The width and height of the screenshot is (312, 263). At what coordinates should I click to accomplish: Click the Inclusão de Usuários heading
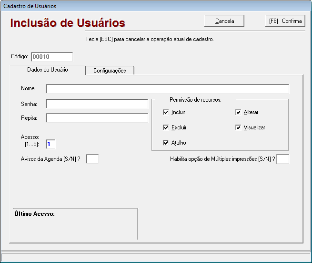coord(68,23)
